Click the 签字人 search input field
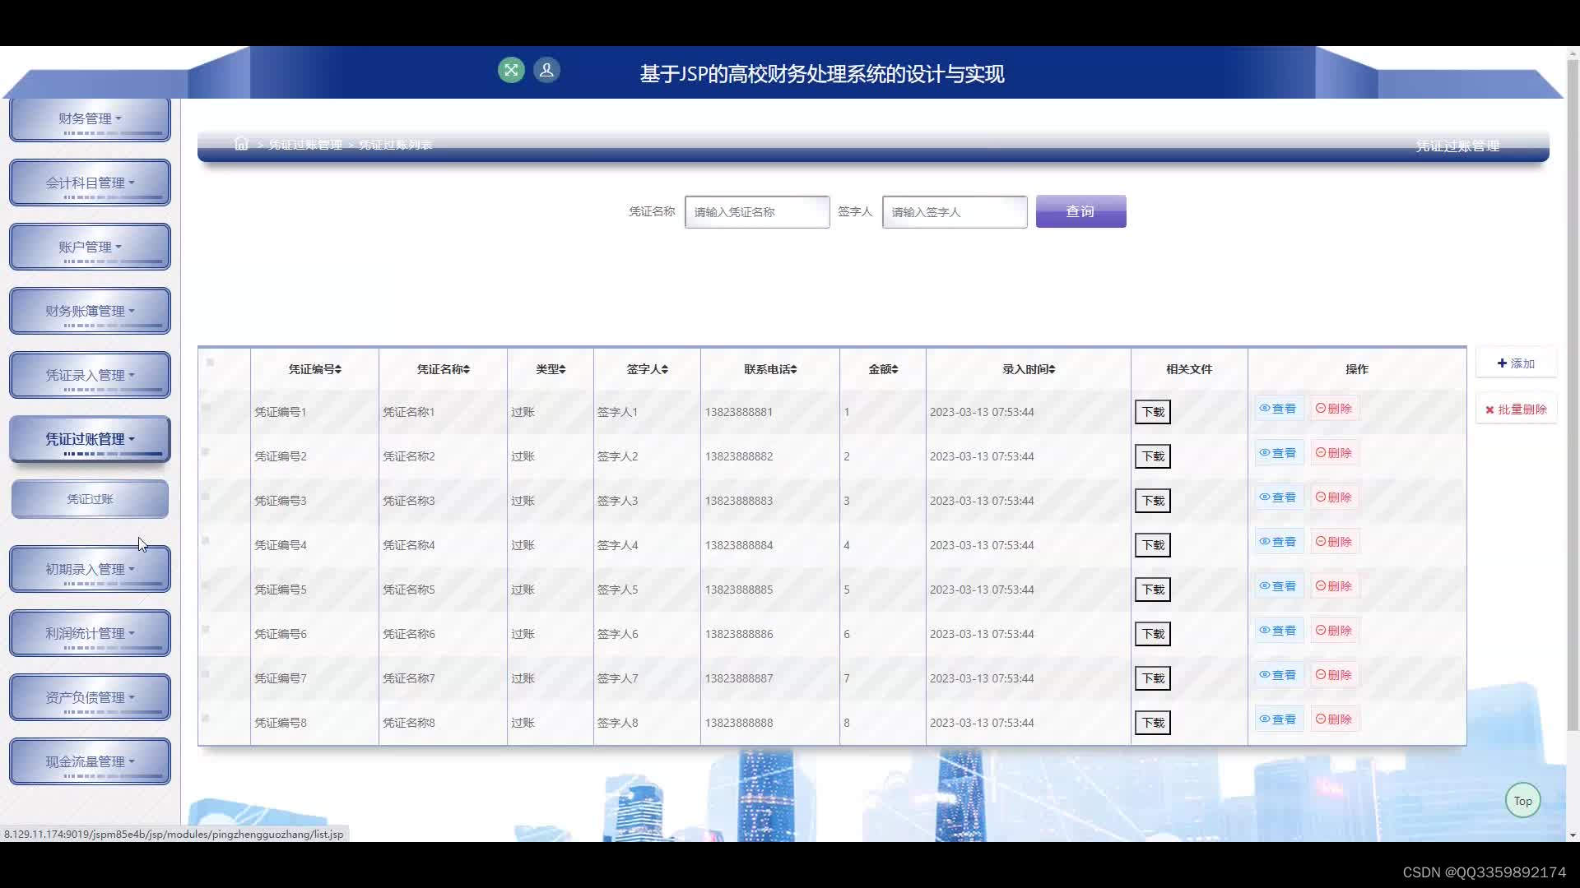 point(955,212)
